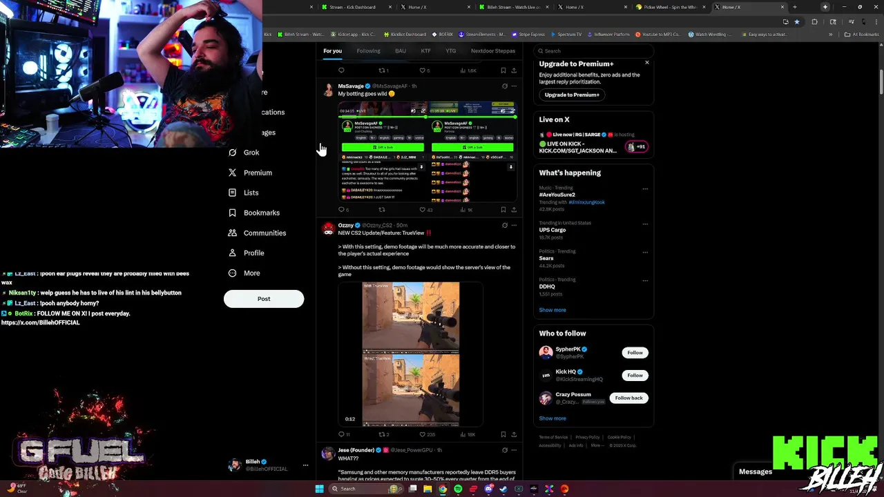This screenshot has height=497, width=884.
Task: Follow SypherPK
Action: pyautogui.click(x=635, y=353)
